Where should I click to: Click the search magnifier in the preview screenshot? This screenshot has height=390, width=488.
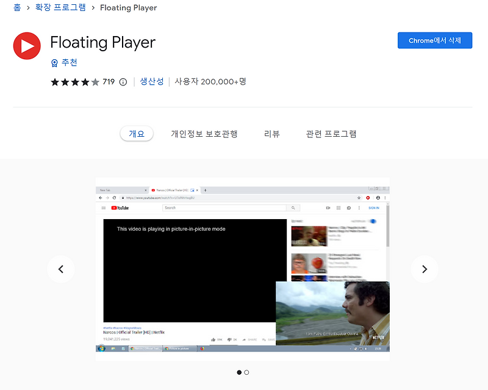[293, 208]
